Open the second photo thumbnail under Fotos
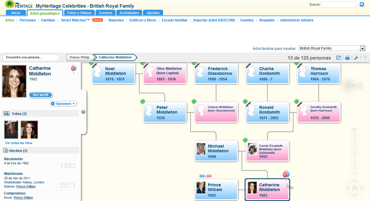 click(29, 130)
